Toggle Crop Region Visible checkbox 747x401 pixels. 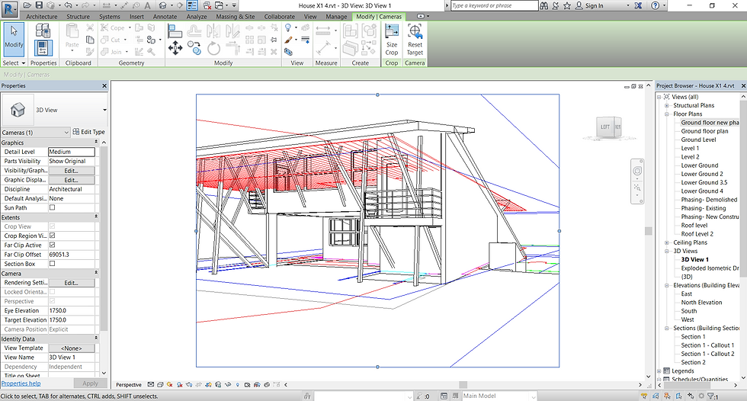(x=52, y=236)
